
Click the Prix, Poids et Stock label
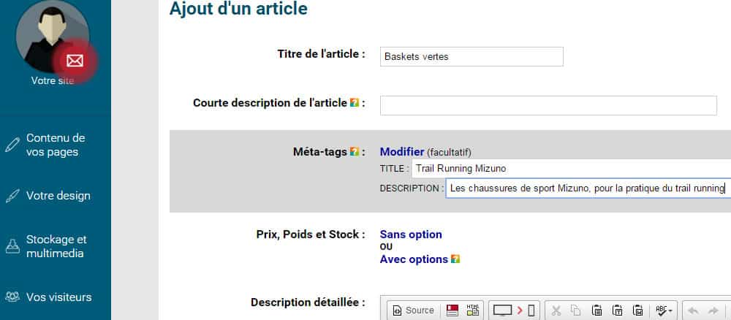311,235
